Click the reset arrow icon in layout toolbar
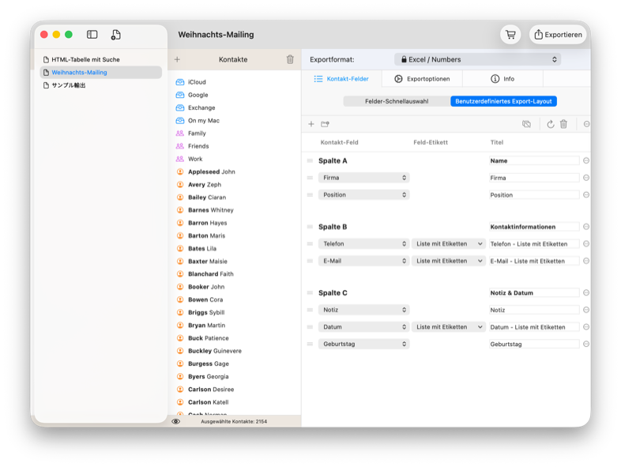This screenshot has height=467, width=621. [550, 124]
